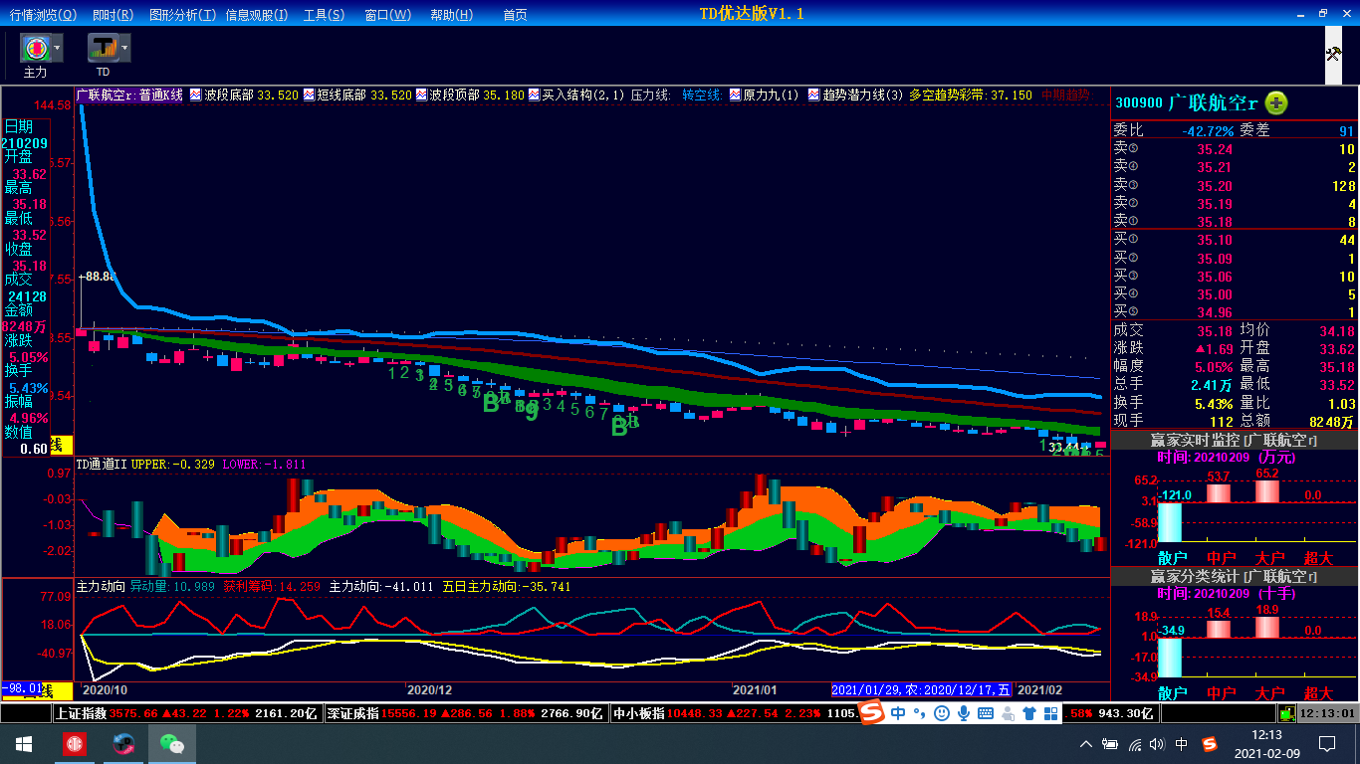This screenshot has height=764, width=1360.
Task: Click the microphone voice input icon
Action: click(963, 713)
